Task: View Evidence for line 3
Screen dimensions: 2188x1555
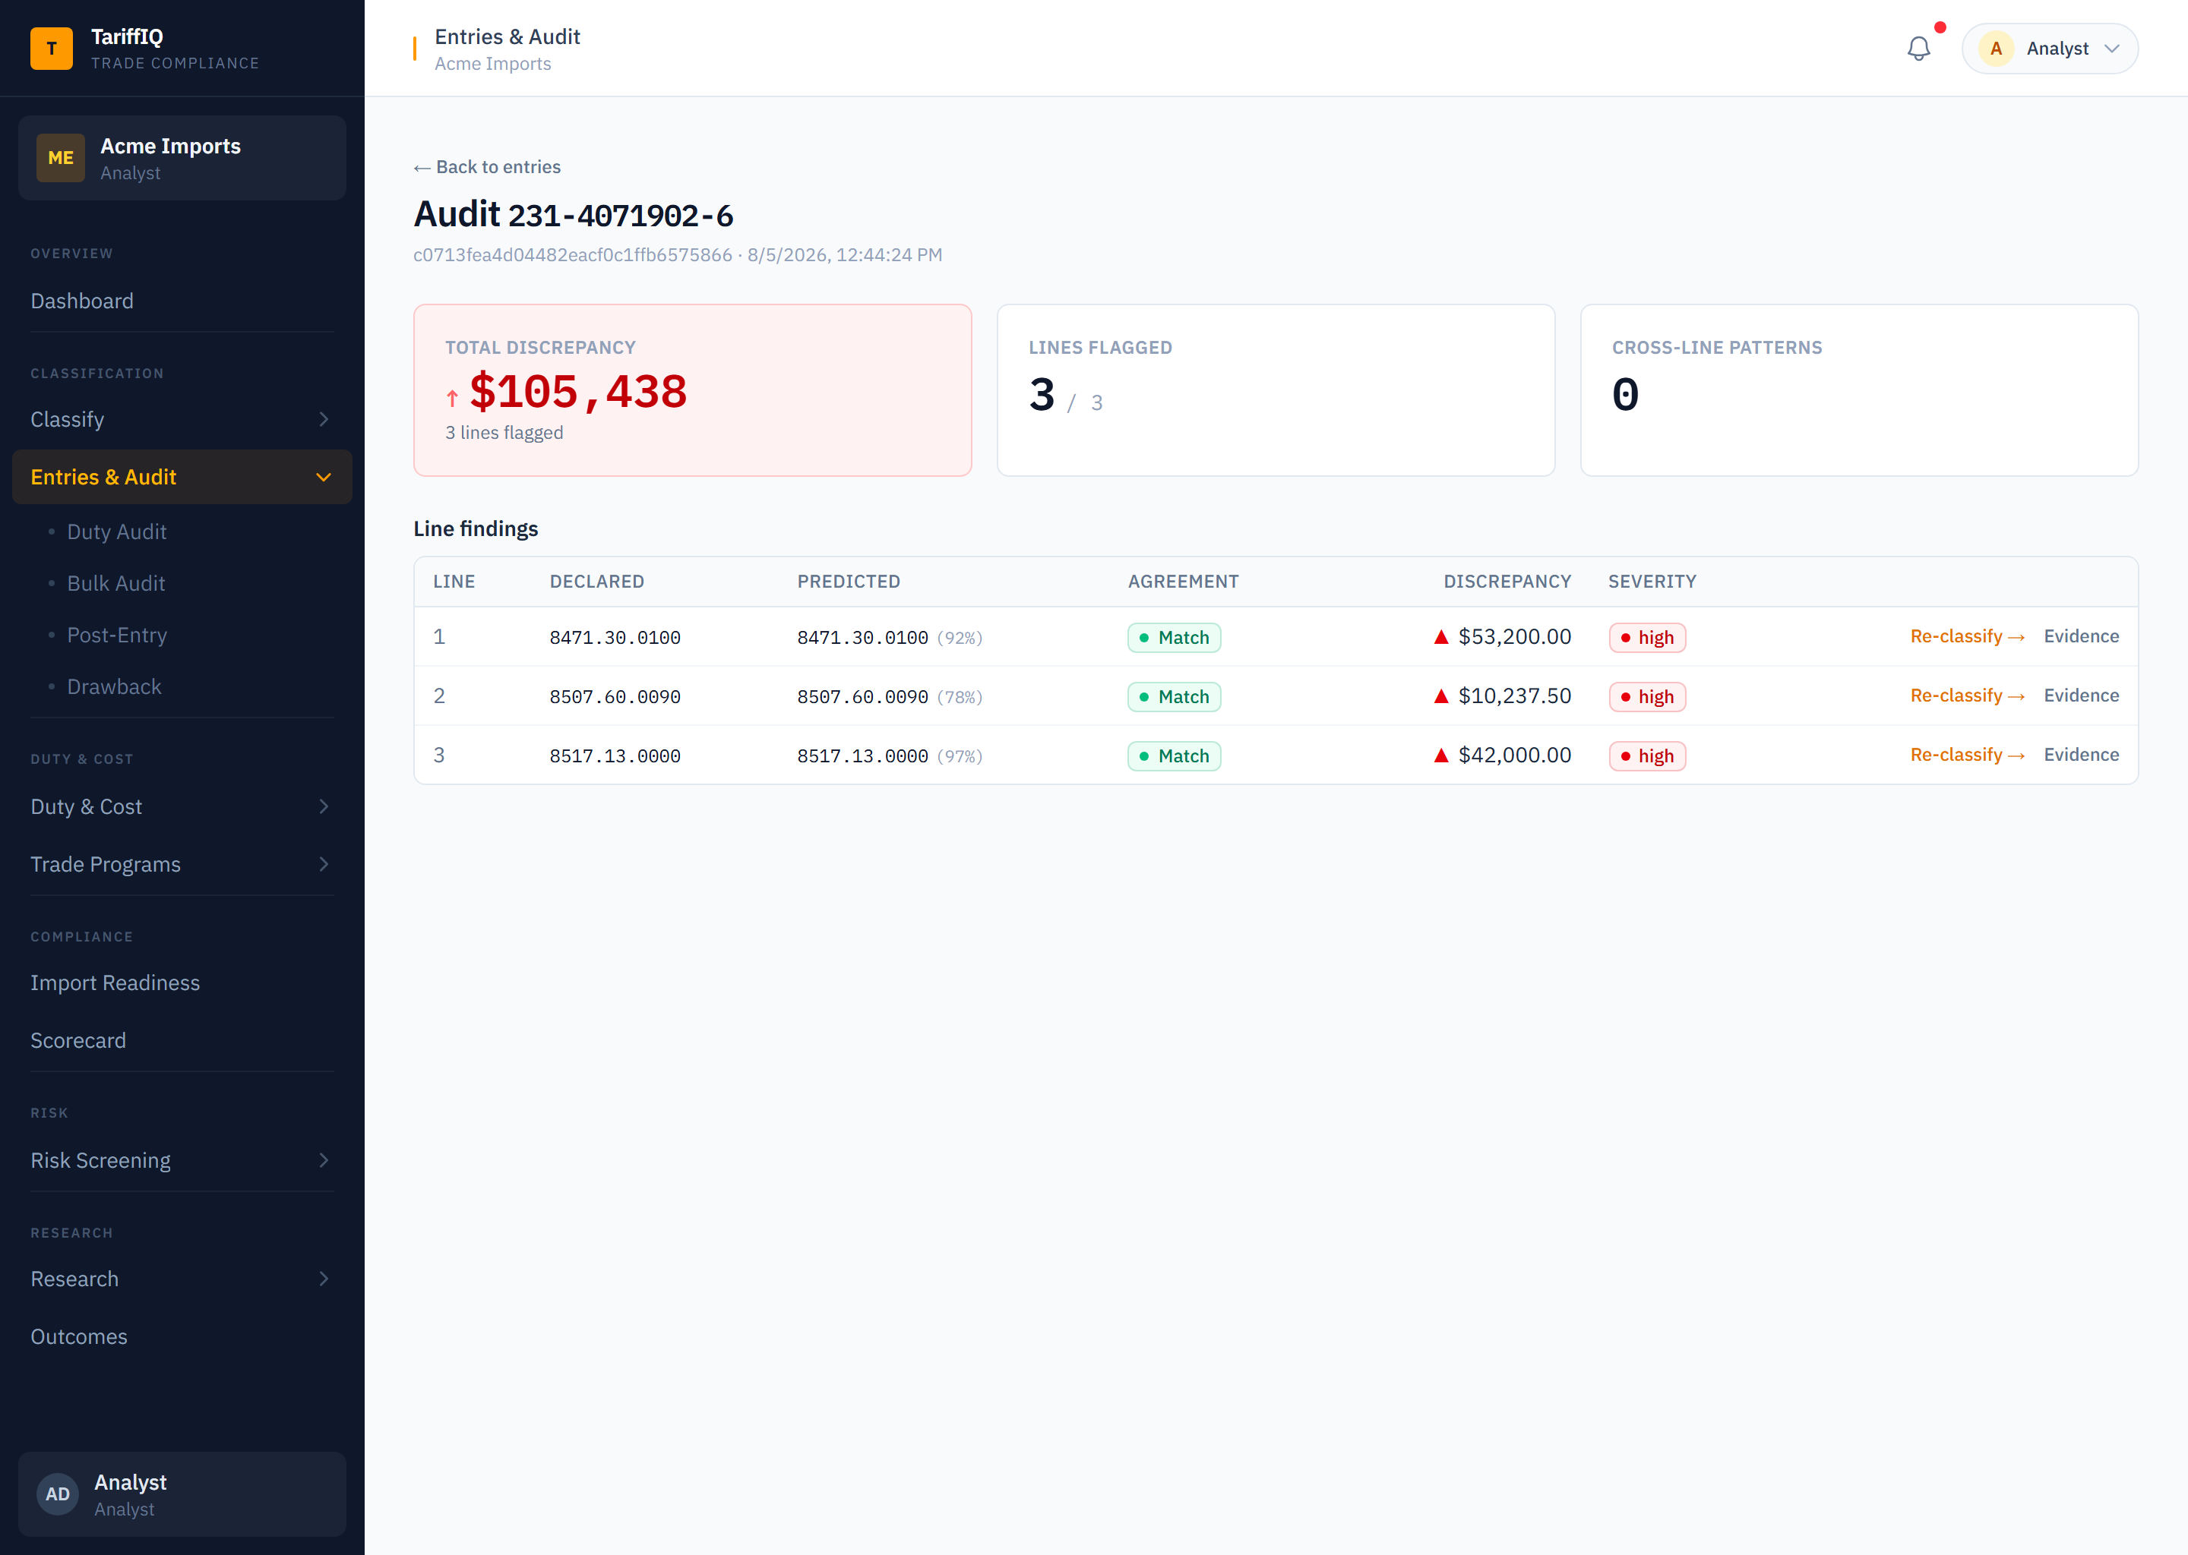Action: 2081,755
